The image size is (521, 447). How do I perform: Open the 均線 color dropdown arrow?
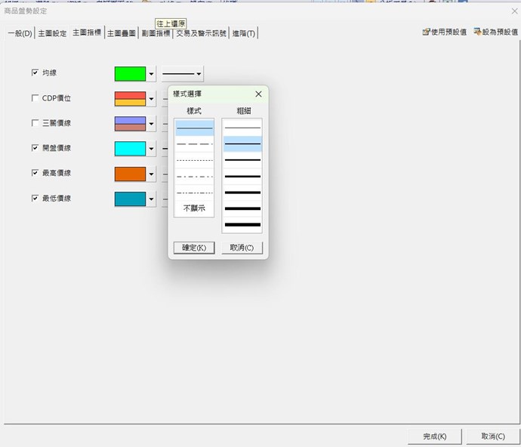pyautogui.click(x=151, y=74)
